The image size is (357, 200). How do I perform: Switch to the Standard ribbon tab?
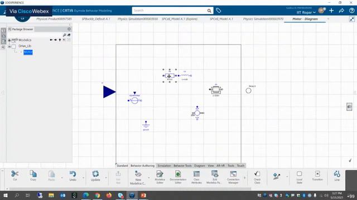coord(122,166)
